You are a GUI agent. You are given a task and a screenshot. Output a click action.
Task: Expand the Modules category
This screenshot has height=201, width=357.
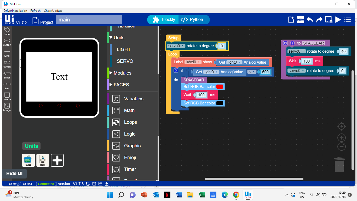[x=122, y=73]
